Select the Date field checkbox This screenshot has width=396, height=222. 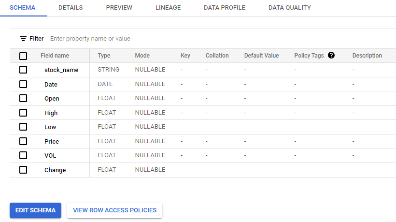point(23,84)
